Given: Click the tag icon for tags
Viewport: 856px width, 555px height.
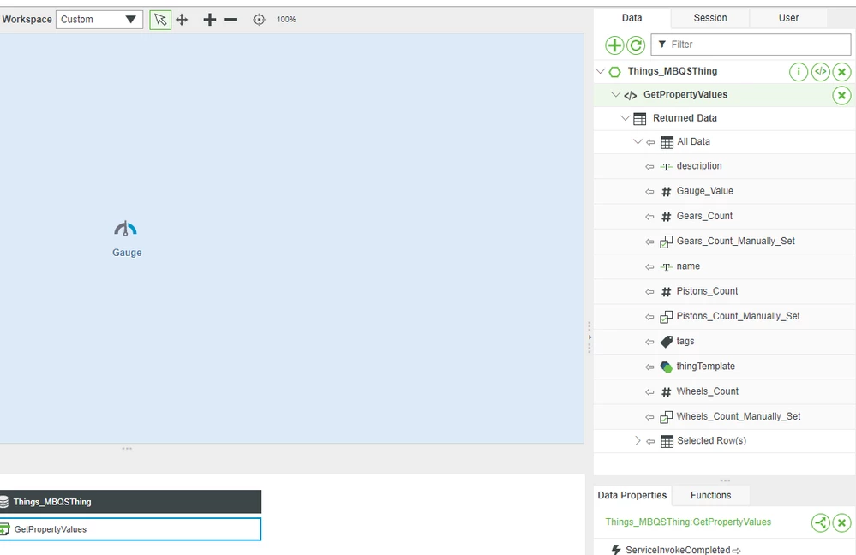Looking at the screenshot, I should pos(666,342).
